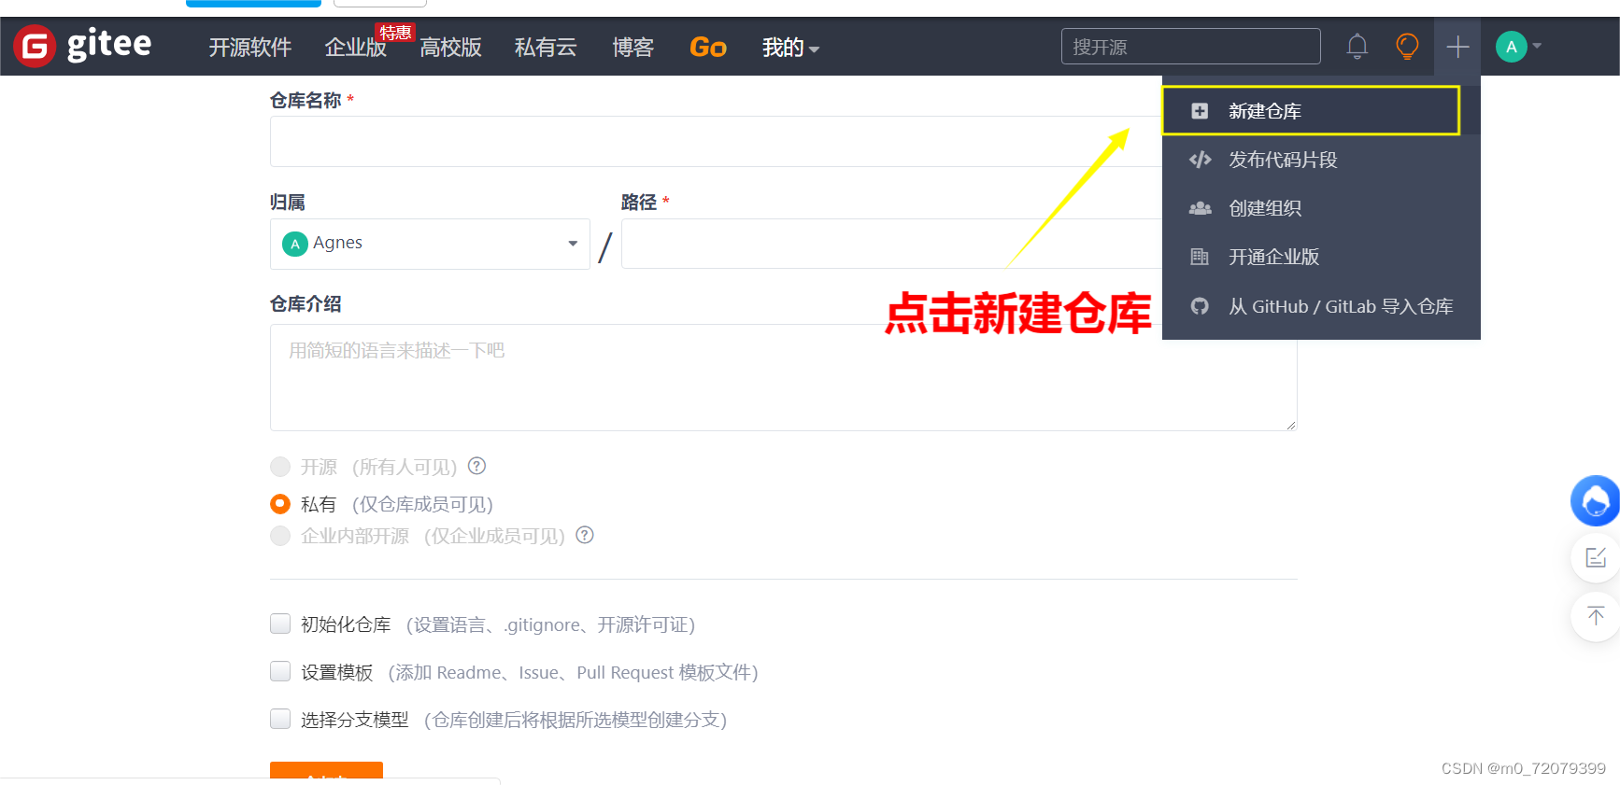Screen dimensions: 1620x785
Task: Click the code snippet icon
Action: (1200, 160)
